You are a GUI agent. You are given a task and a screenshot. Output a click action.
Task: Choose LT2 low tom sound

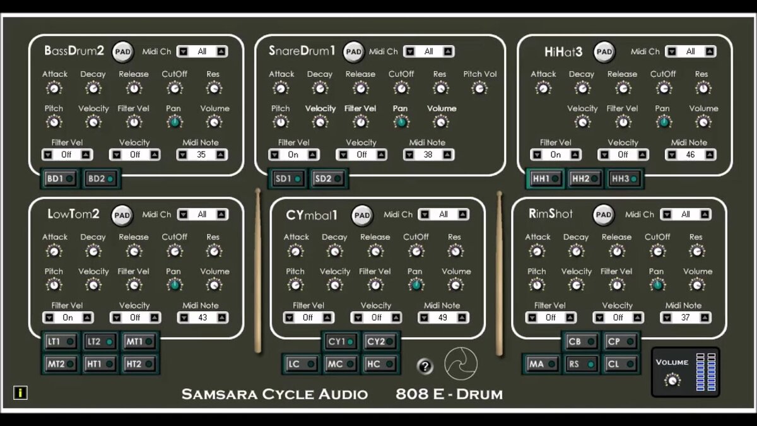pos(101,341)
